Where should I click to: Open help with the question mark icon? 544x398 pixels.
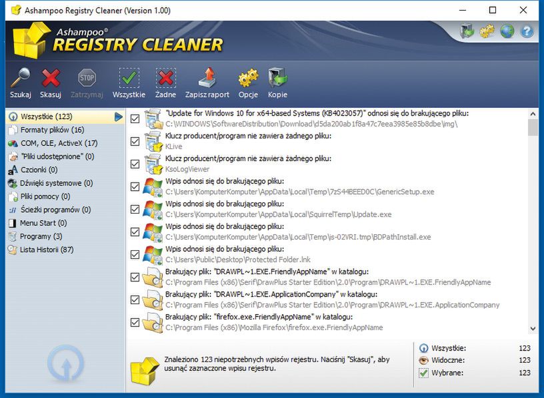pos(527,31)
